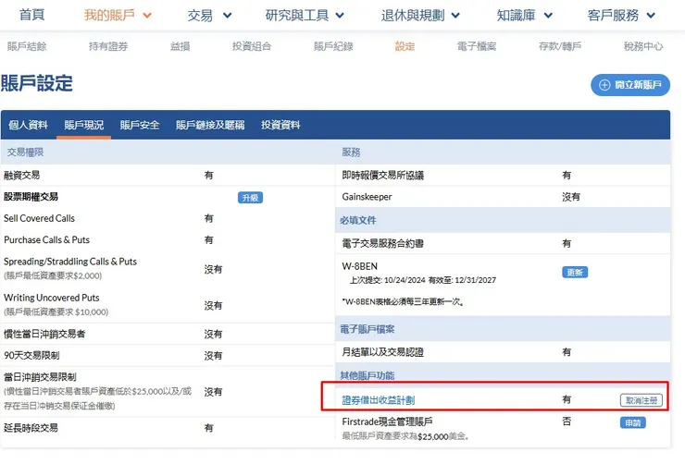Select the 即時報價交易所協議 row label
Screen dimensions: 685x464
383,176
